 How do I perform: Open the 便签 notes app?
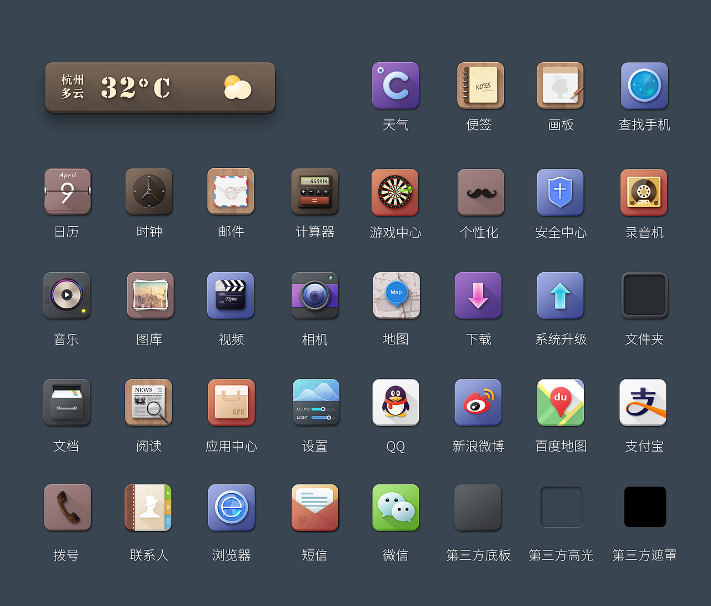(480, 86)
